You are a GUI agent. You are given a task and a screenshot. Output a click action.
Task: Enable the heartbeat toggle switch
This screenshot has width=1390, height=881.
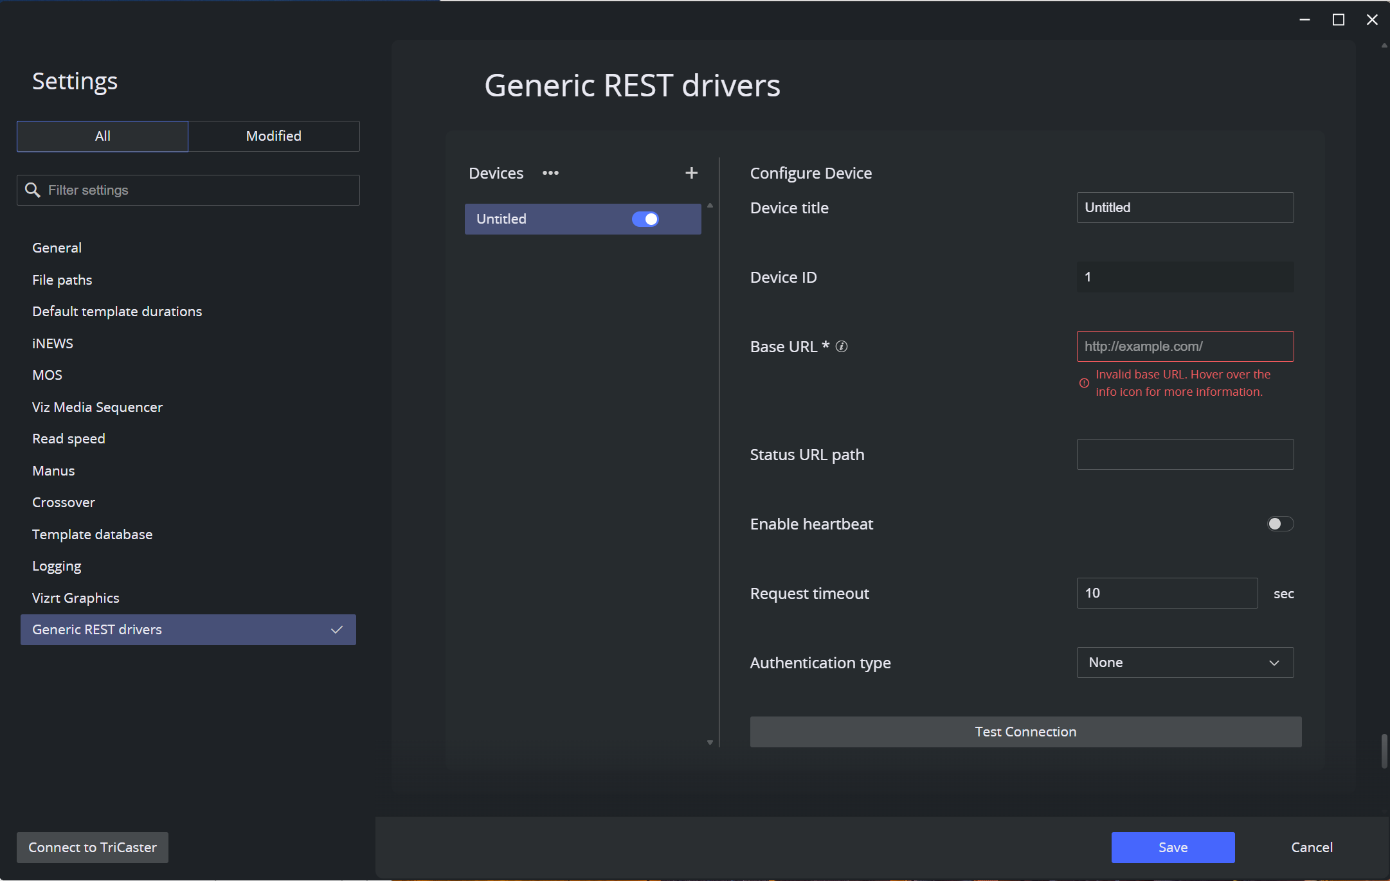(1279, 524)
